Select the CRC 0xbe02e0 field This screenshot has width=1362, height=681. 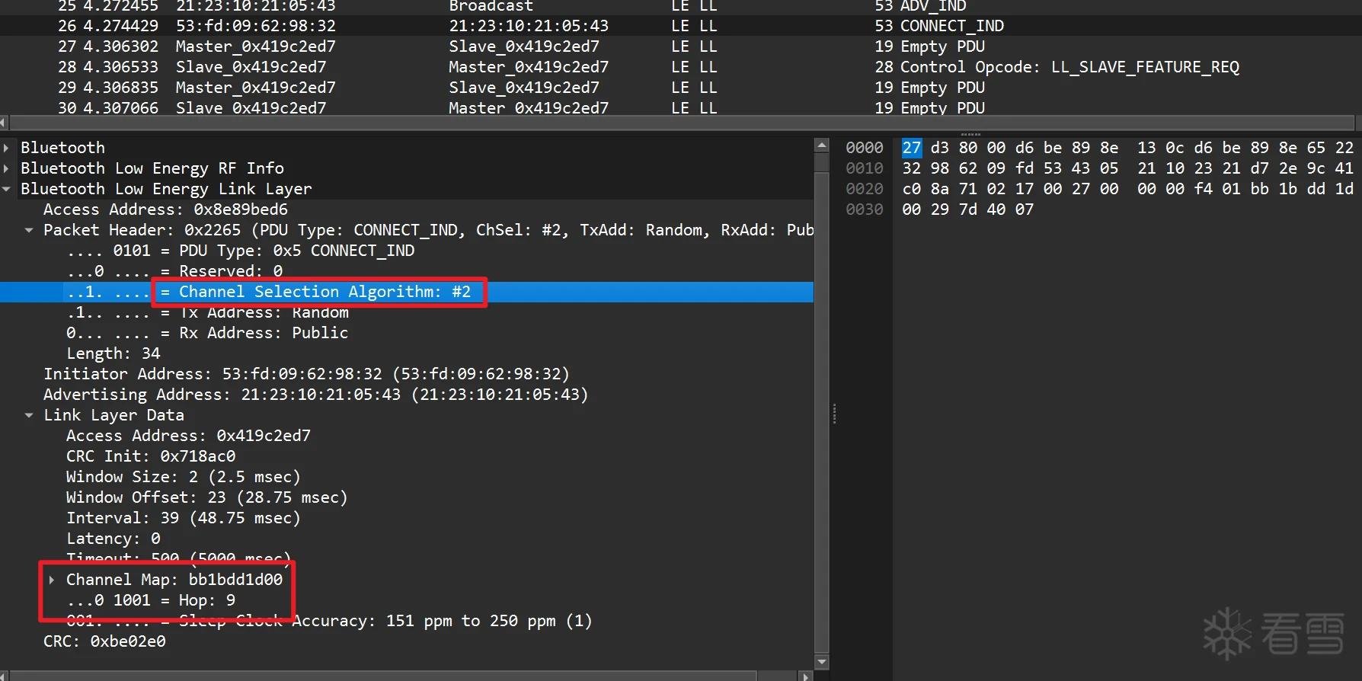407,641
